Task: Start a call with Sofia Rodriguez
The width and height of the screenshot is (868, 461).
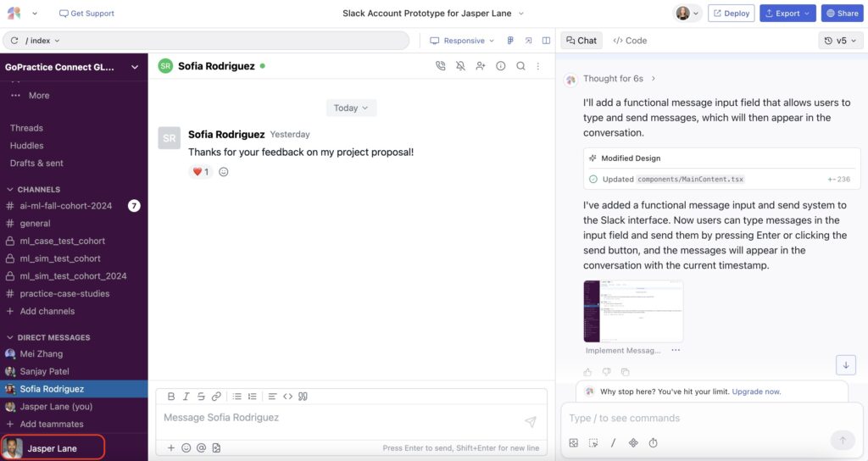Action: tap(441, 66)
